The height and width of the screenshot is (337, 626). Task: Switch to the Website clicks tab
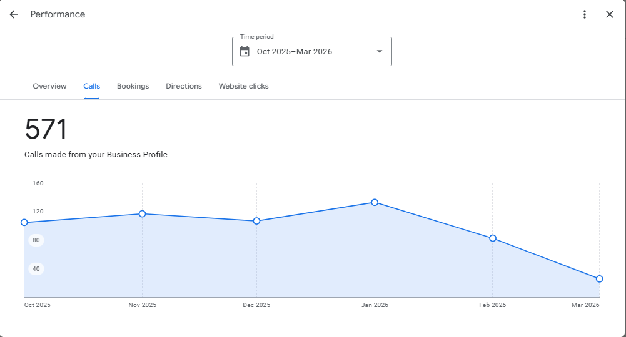pyautogui.click(x=243, y=86)
